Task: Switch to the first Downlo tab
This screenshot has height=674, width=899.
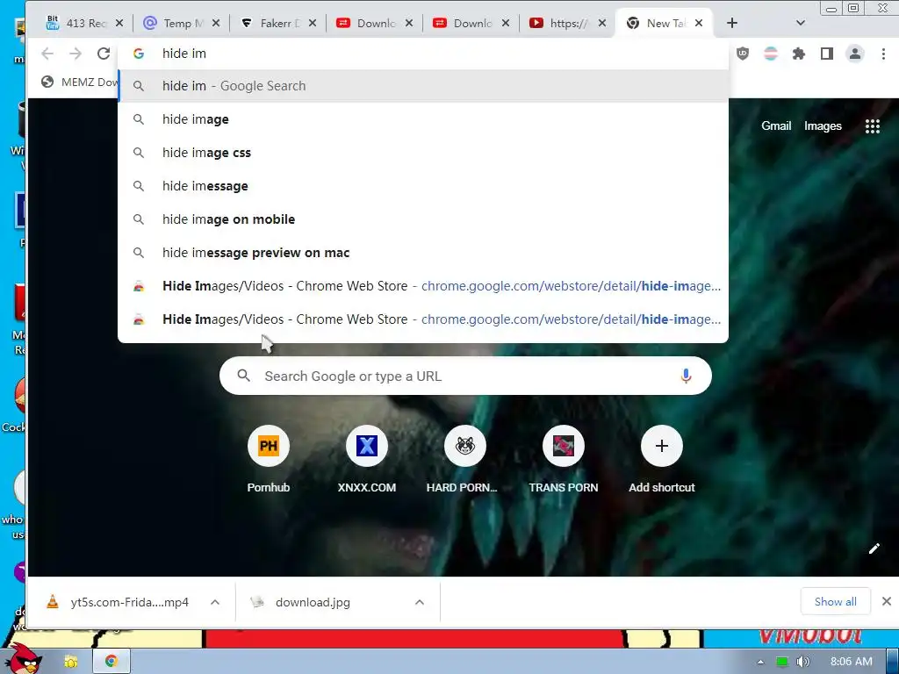Action: pyautogui.click(x=374, y=23)
